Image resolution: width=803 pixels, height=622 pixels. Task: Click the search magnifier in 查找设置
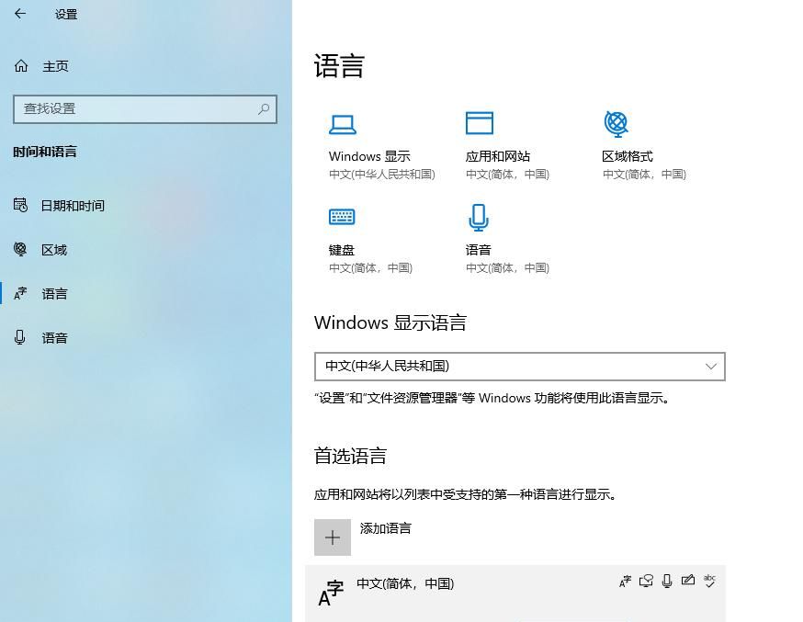[x=264, y=108]
